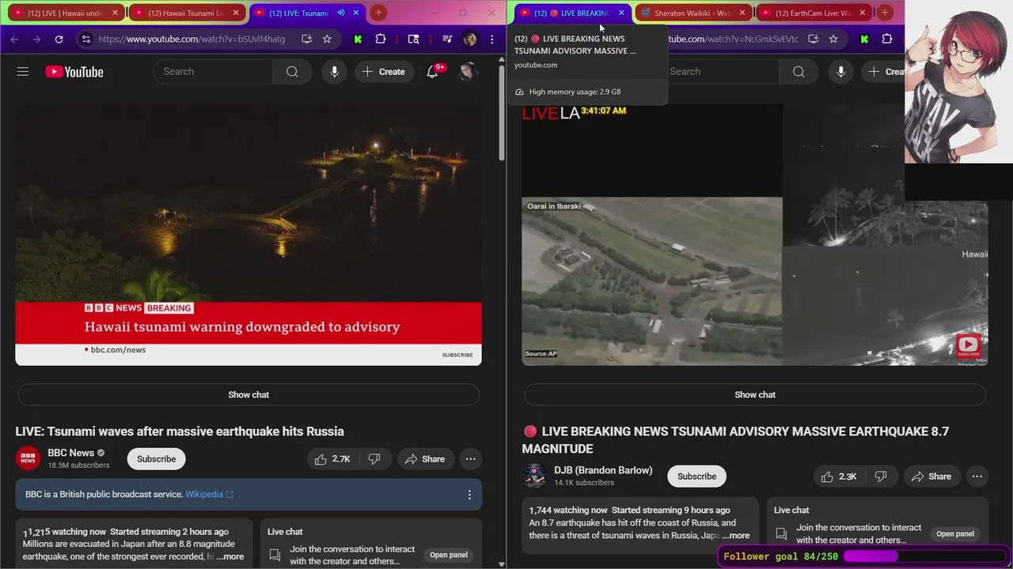Viewport: 1013px width, 569px height.
Task: Open extensions puzzle icon in left browser
Action: tap(381, 39)
